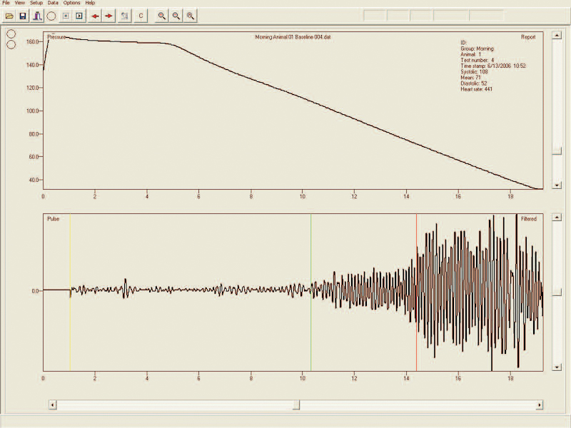
Task: Select the pulse waveform toolbar icon
Action: [x=37, y=16]
